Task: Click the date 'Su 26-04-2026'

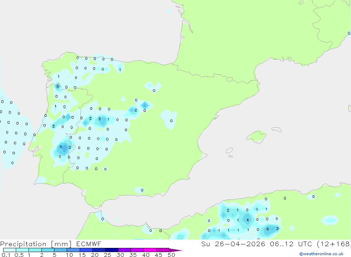Action: (233, 244)
